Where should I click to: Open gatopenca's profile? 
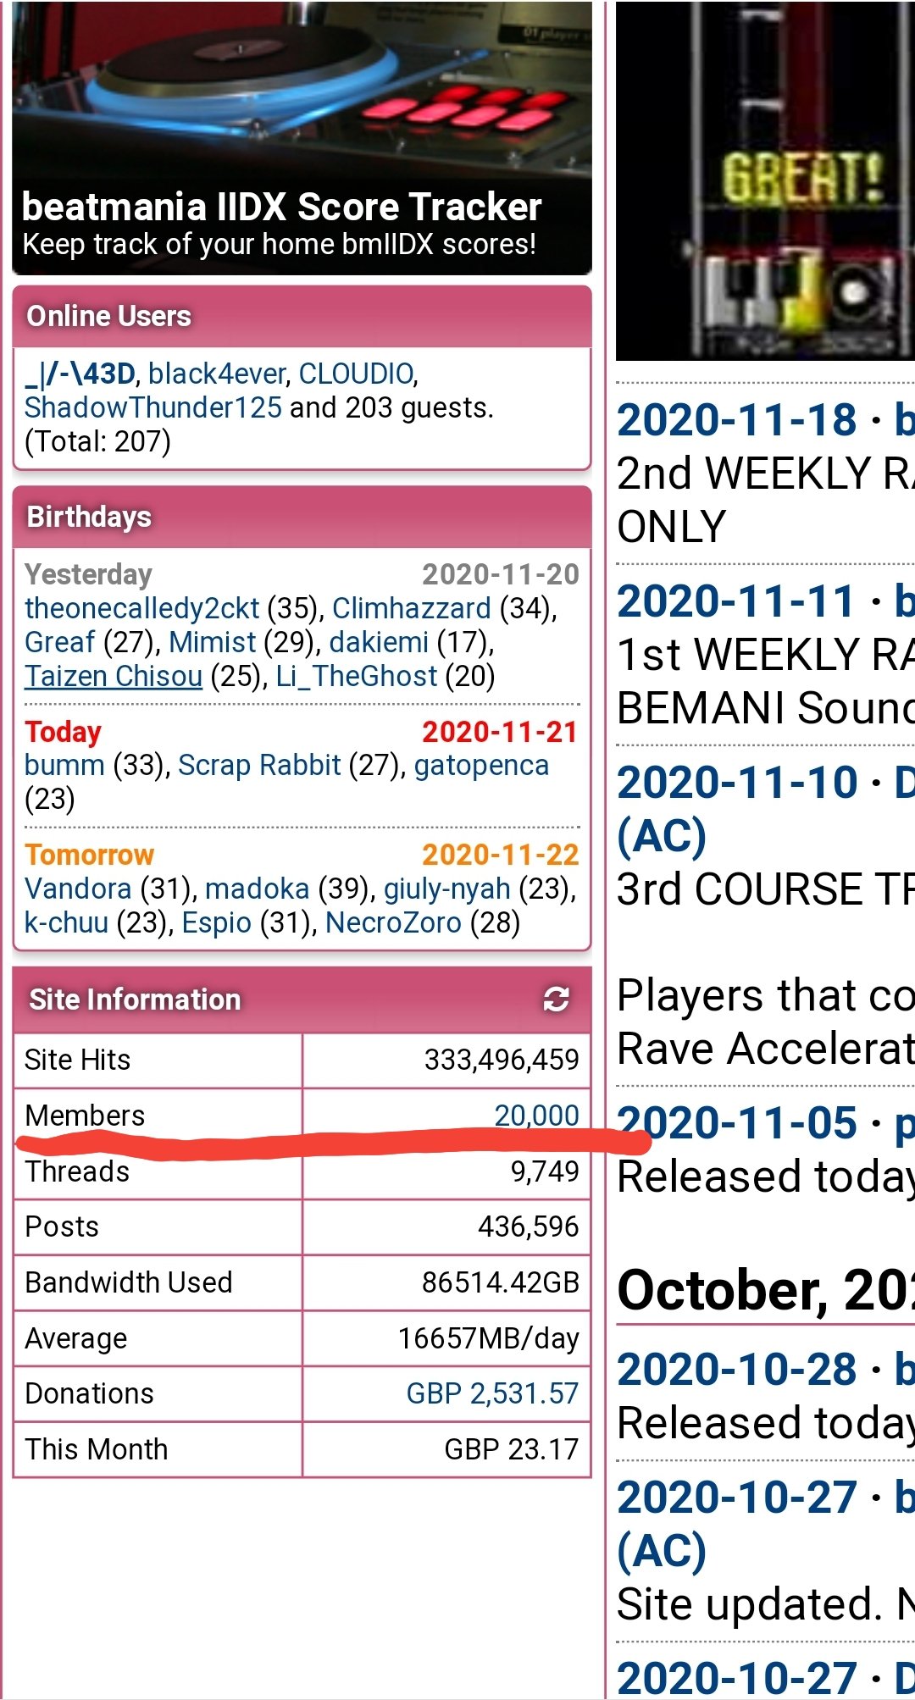[x=481, y=765]
